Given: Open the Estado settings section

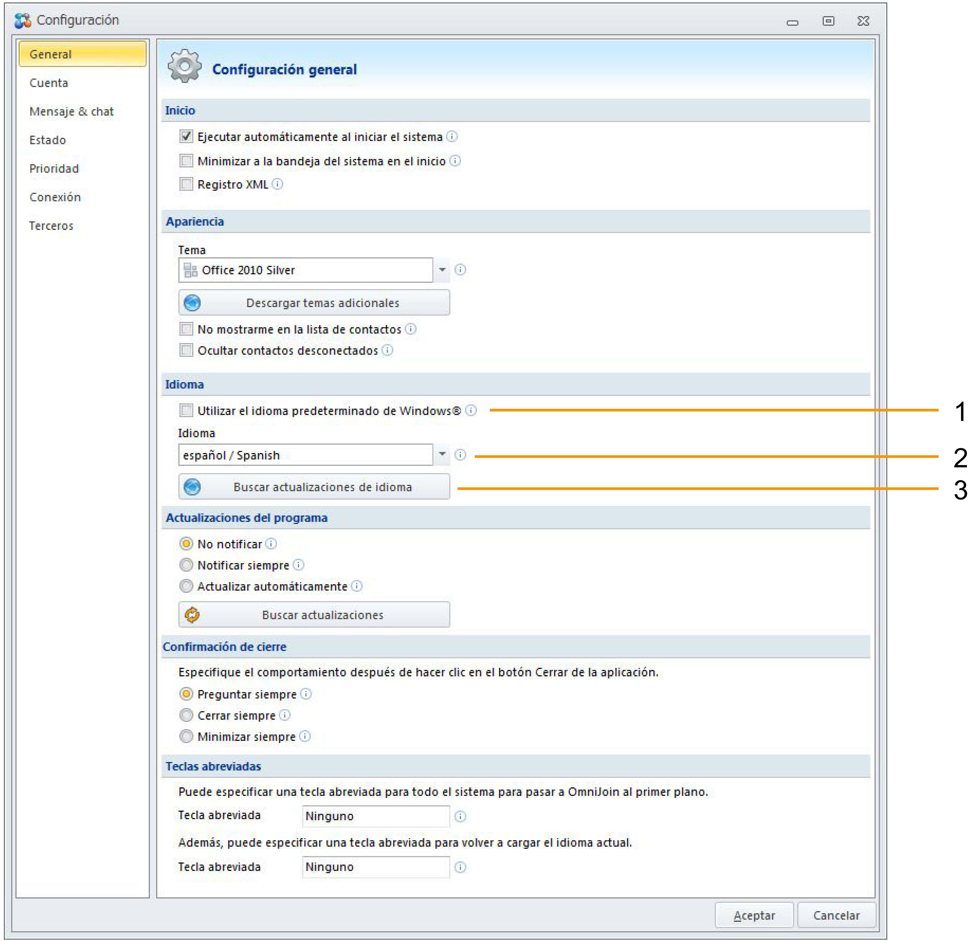Looking at the screenshot, I should pos(48,140).
